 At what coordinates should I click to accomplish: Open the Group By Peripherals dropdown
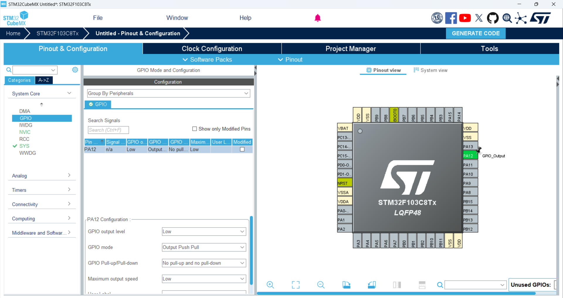pos(169,93)
